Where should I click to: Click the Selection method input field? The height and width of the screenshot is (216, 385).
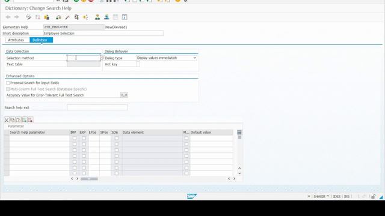(84, 58)
